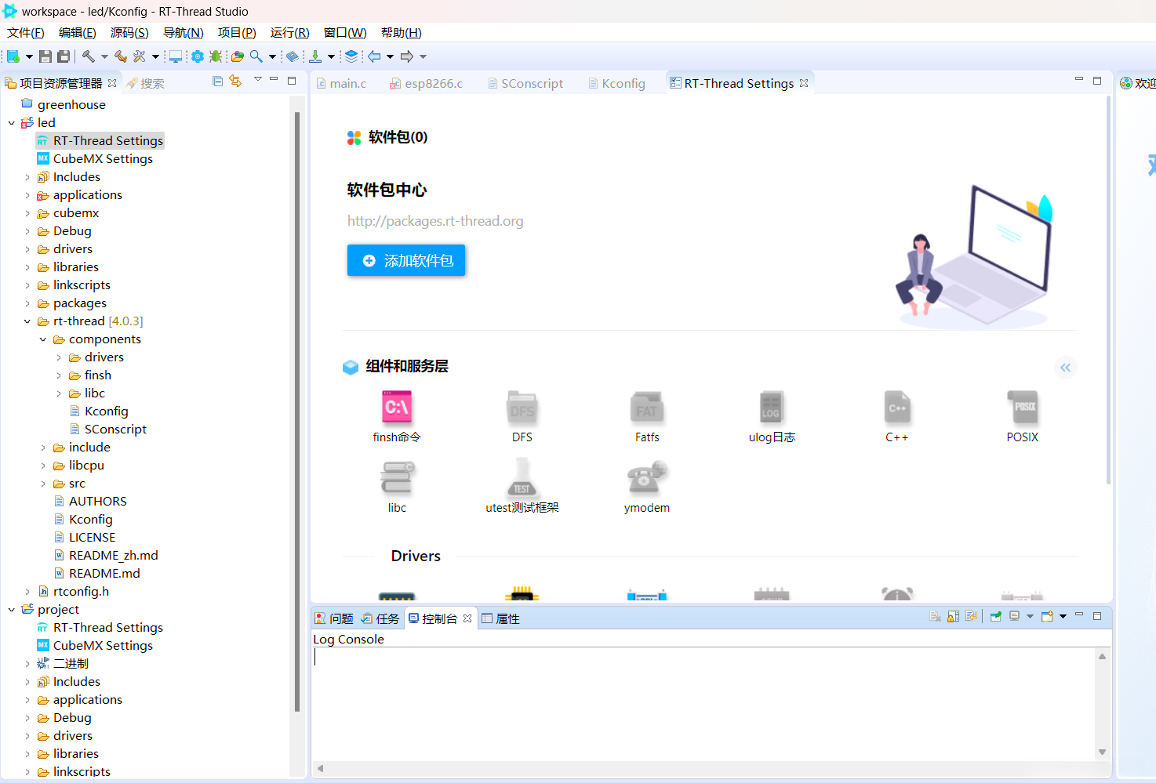
Task: Click the finsh命令 component icon
Action: (x=397, y=408)
